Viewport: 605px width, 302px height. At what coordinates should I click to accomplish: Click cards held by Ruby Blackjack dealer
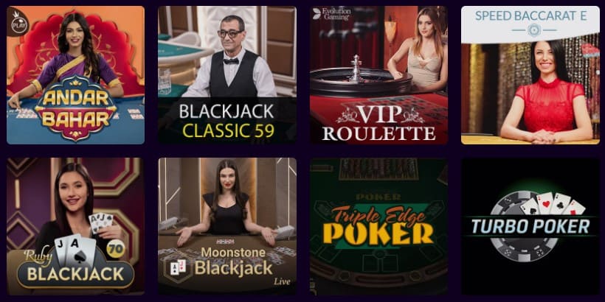tap(100, 222)
